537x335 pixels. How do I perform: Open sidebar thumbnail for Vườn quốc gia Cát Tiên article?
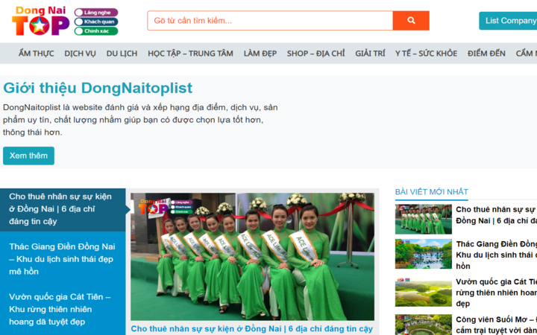(424, 292)
